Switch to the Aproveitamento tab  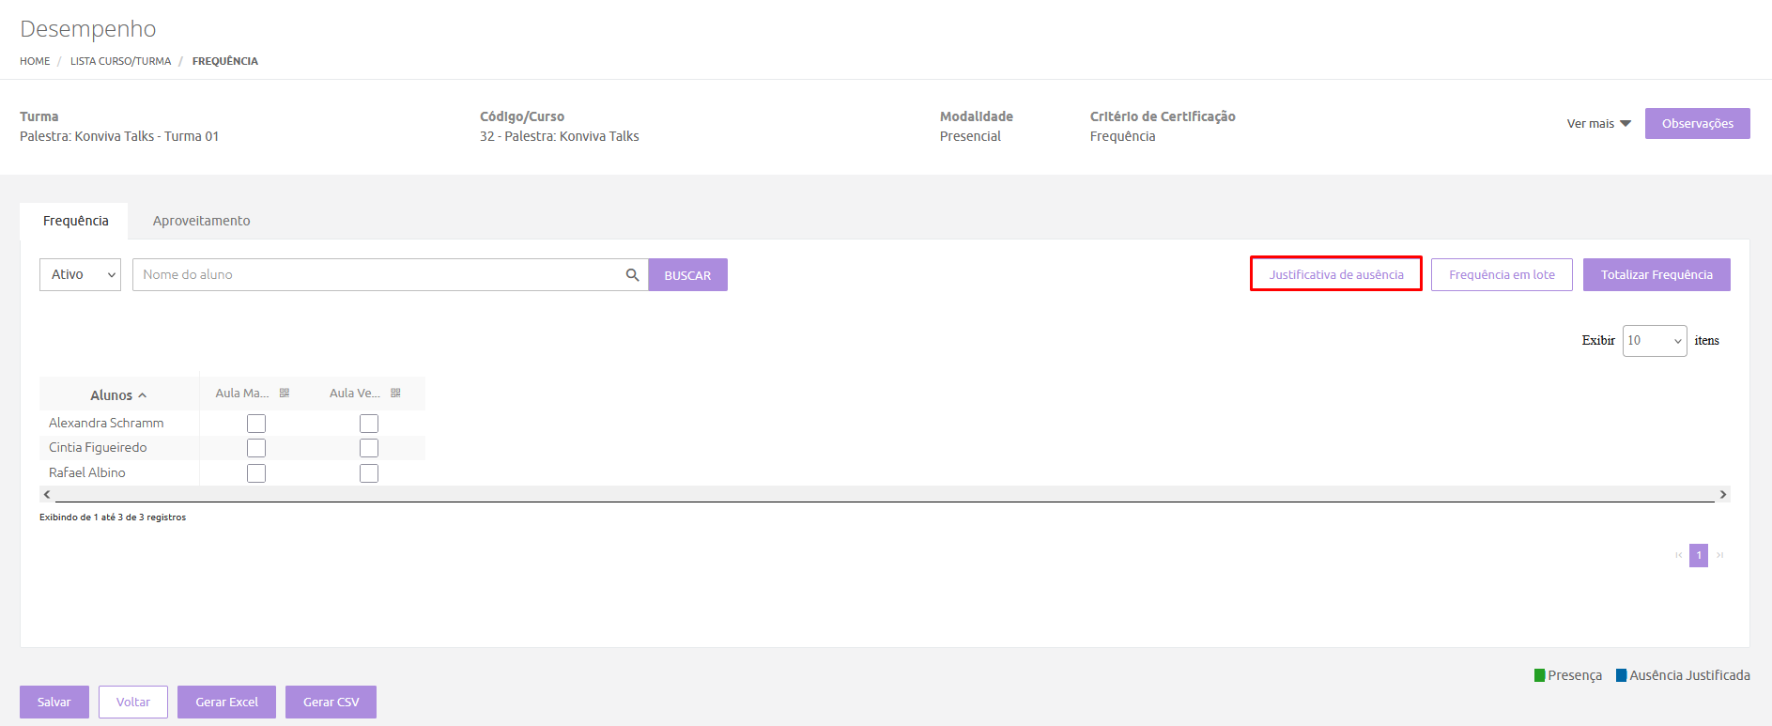(x=201, y=221)
